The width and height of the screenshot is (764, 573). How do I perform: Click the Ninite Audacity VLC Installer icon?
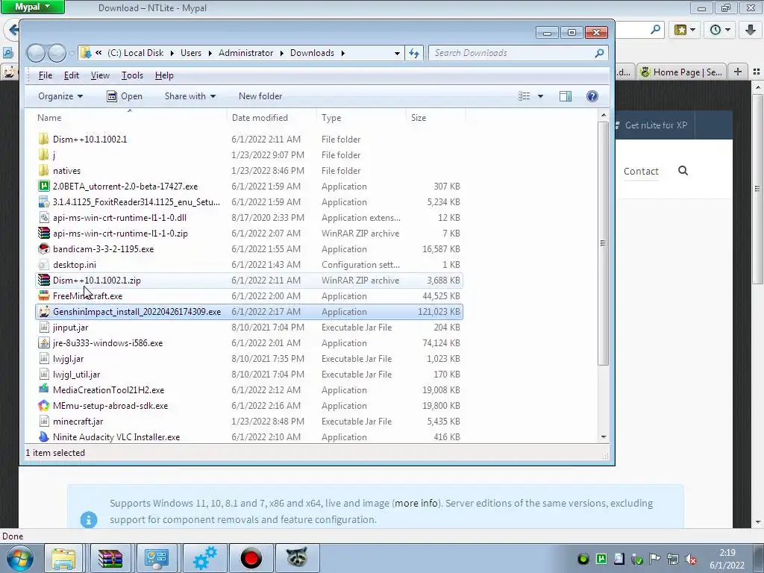pos(44,437)
